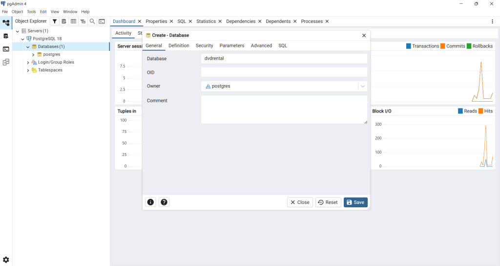Open the Processes tab
500x266 pixels.
[312, 22]
